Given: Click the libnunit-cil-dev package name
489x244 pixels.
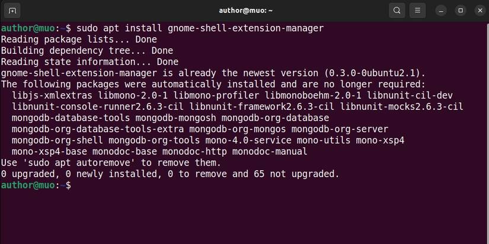Looking at the screenshot, I should click(414, 95).
